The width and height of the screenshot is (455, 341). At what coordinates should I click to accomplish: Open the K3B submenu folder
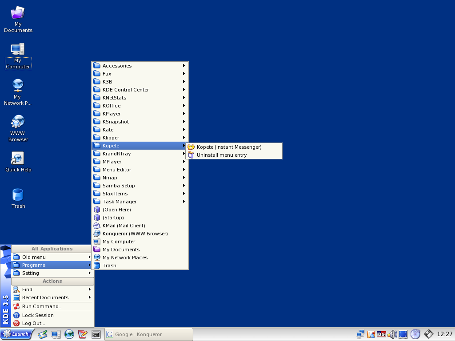tap(140, 82)
